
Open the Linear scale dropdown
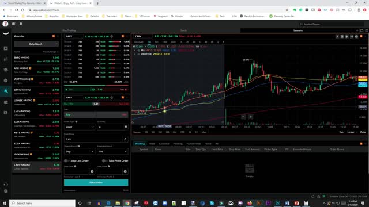[352, 132]
